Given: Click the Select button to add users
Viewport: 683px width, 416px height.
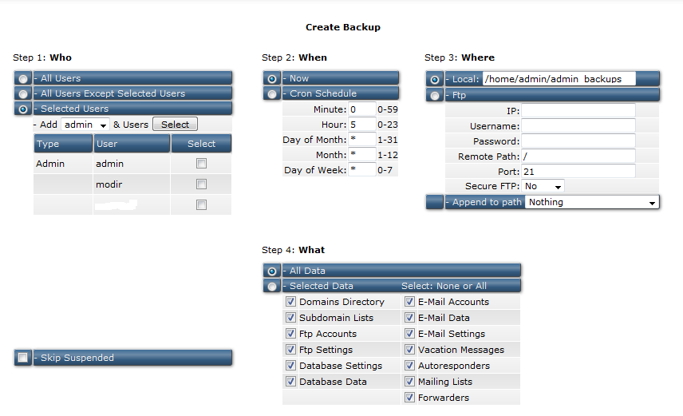Looking at the screenshot, I should (x=175, y=125).
